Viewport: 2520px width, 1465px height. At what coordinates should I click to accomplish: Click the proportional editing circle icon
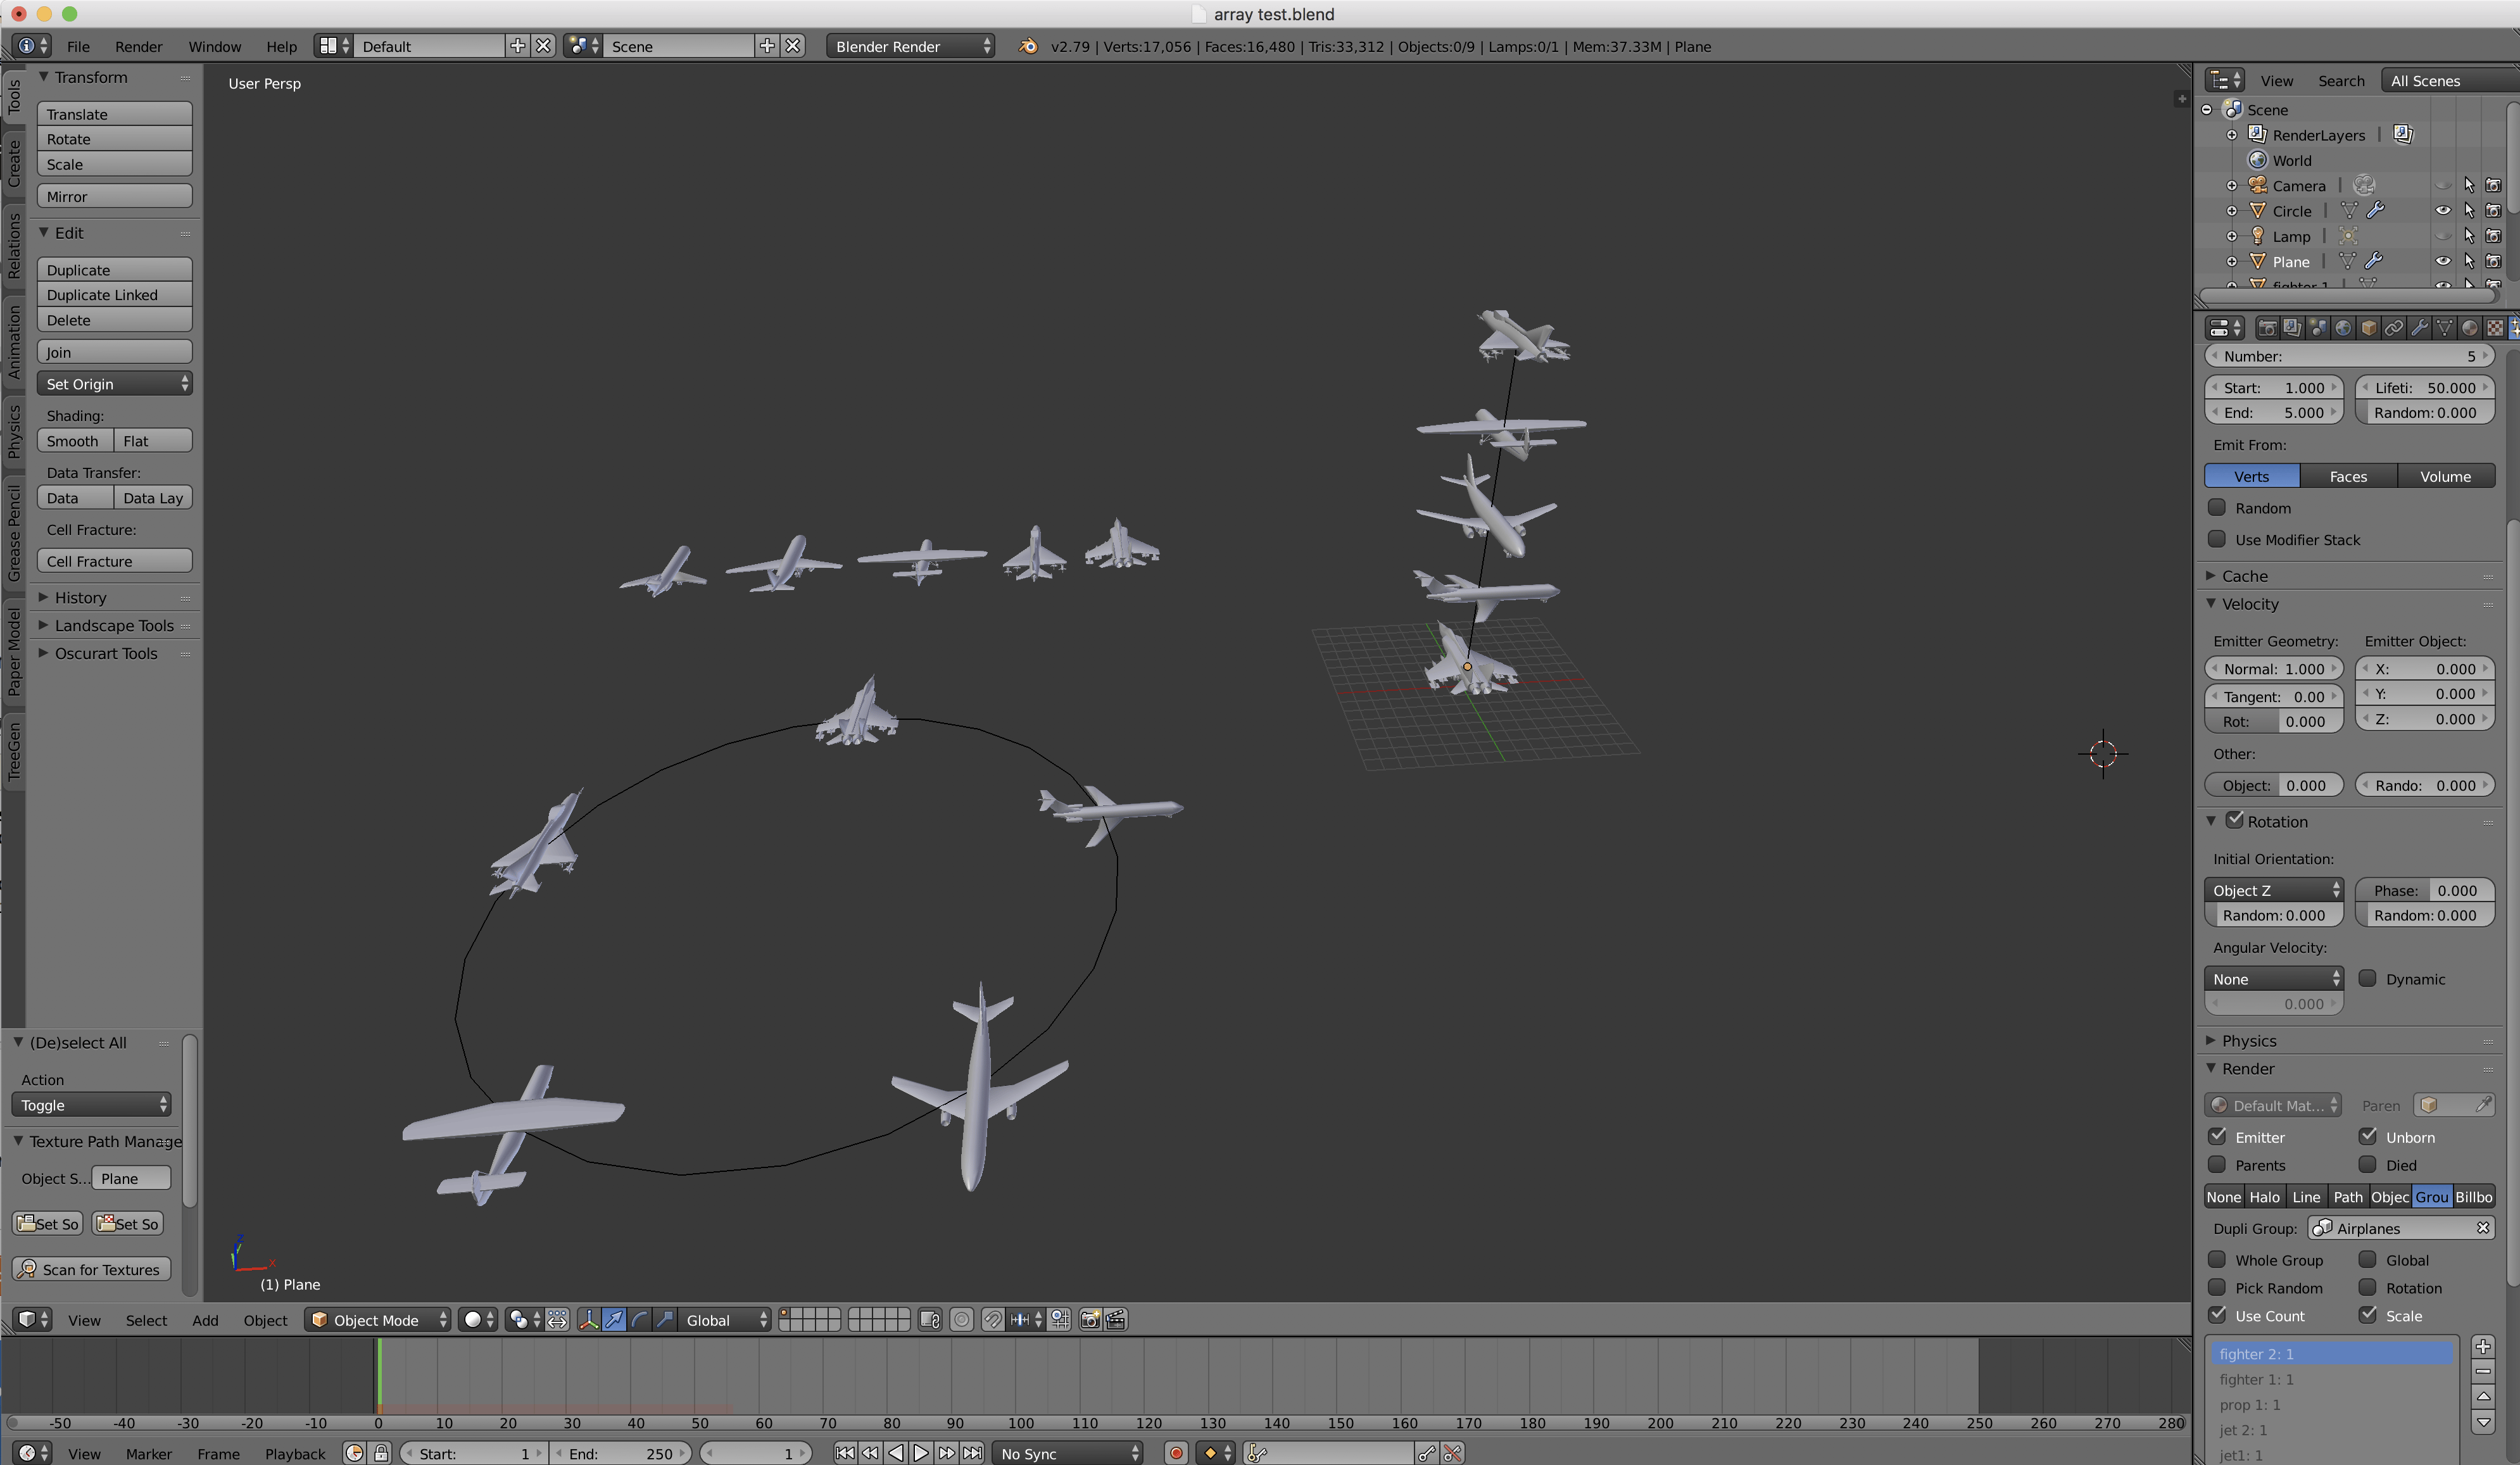point(961,1320)
